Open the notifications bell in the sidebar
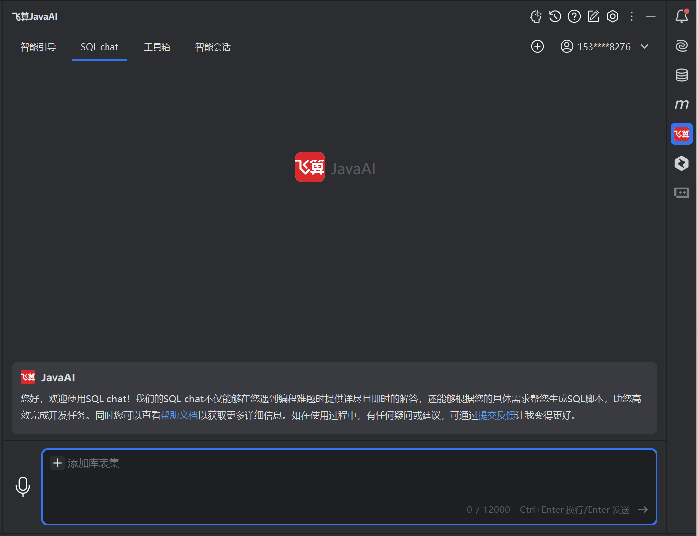Screen dimensions: 698x536 [x=682, y=16]
